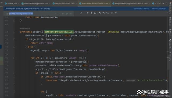
Task: Close RequestMappingHandlerAdapter.class tab
Action: click(149, 3)
